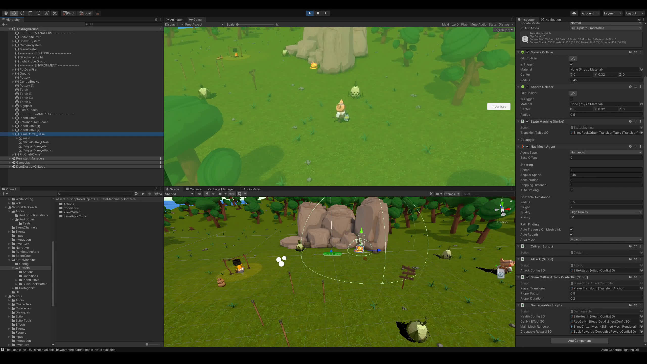Uncheck Is Trigger on first Sphere Collider
Screen dimensions: 647x364
tap(571, 64)
